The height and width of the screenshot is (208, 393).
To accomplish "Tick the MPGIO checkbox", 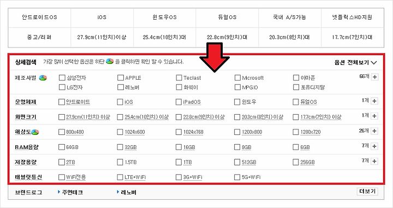I will [x=237, y=87].
